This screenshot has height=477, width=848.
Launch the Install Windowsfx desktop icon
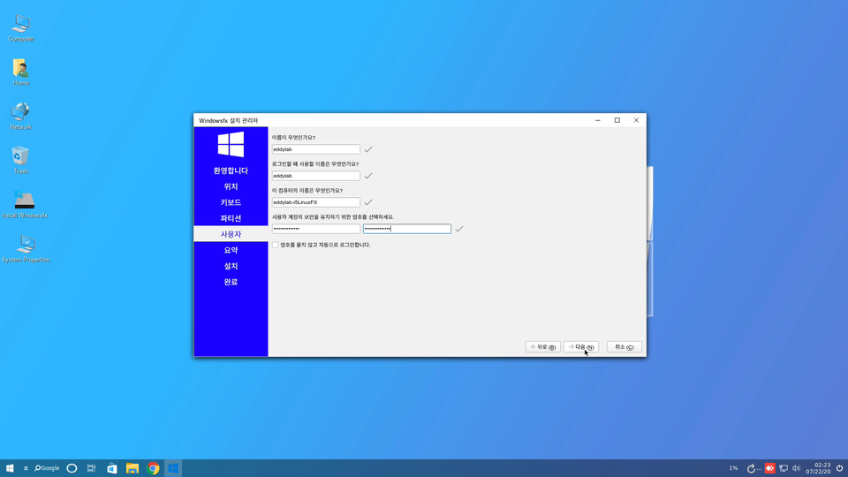click(25, 204)
